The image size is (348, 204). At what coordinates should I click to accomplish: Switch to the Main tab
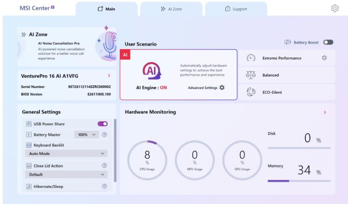point(107,9)
